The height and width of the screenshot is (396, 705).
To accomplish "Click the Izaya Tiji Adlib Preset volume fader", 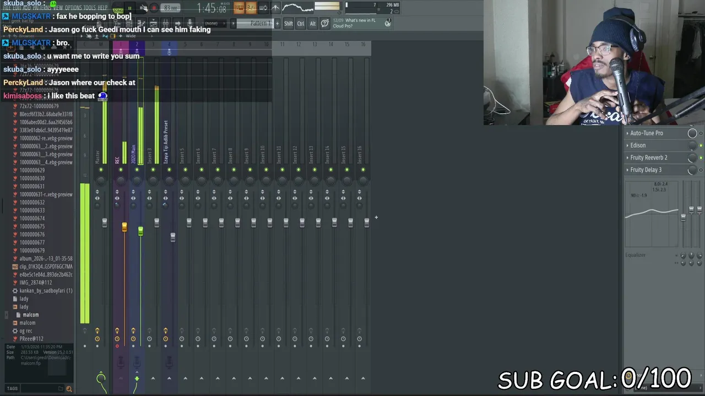I will click(173, 237).
